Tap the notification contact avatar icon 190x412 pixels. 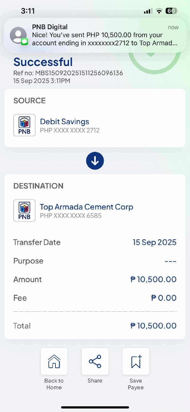(18, 35)
